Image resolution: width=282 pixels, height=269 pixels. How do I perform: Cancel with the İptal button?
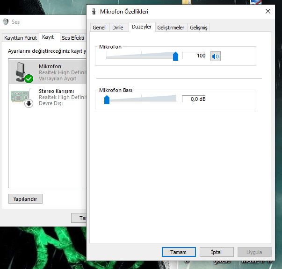217,252
